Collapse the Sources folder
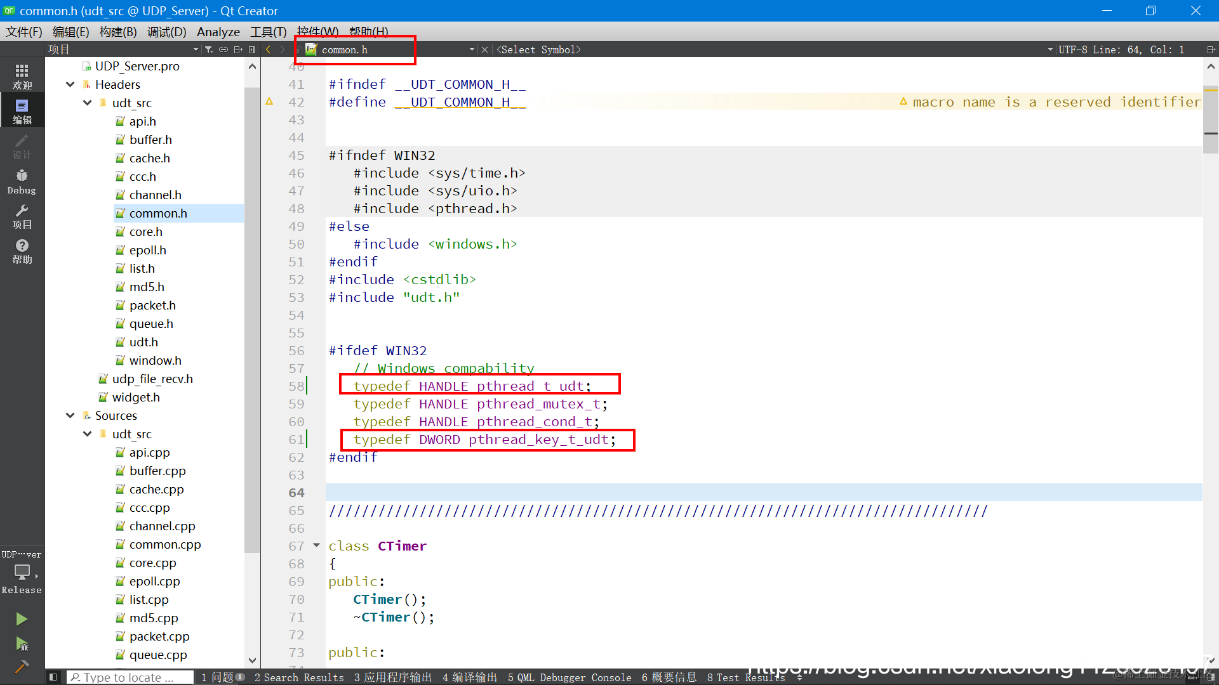Viewport: 1219px width, 685px height. click(x=70, y=415)
